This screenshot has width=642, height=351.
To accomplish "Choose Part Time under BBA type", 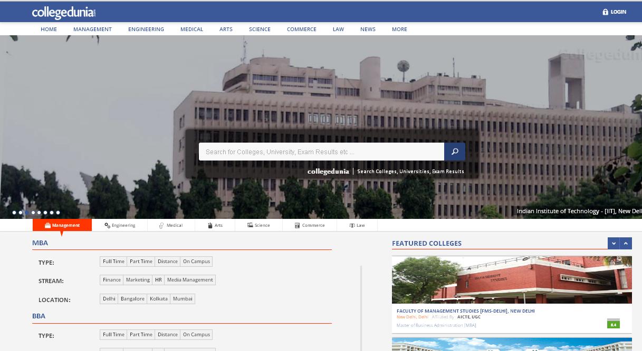I will (x=141, y=335).
